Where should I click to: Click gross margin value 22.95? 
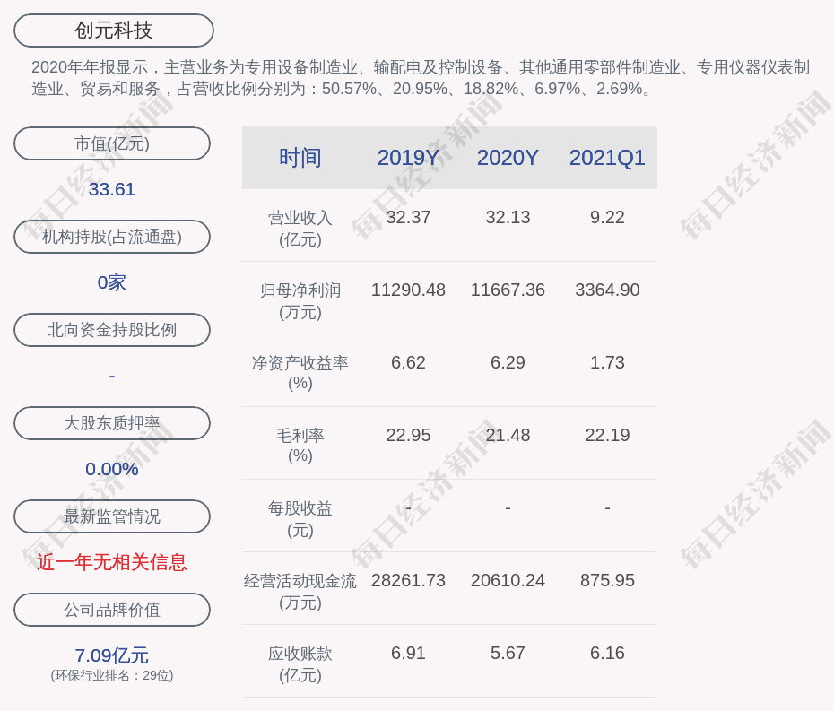(x=409, y=436)
